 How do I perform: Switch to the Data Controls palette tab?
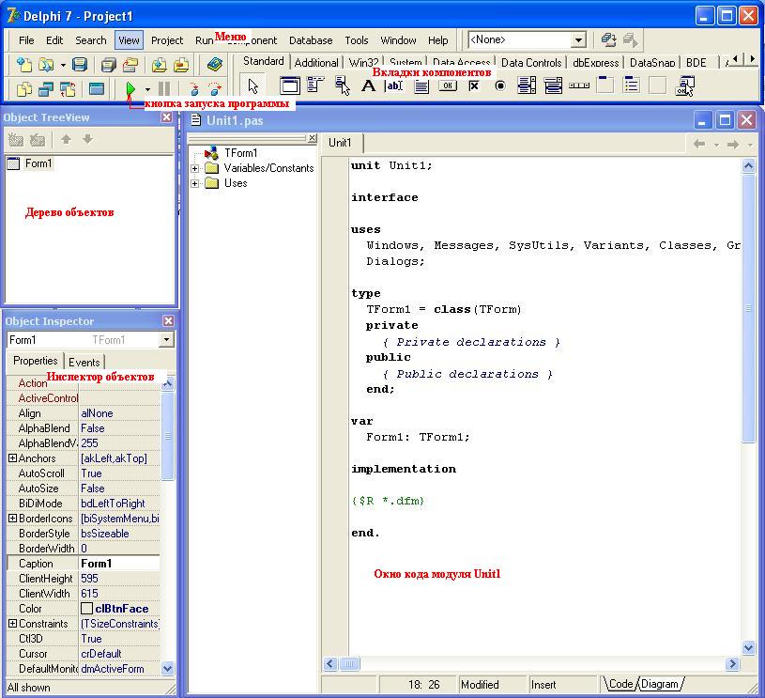coord(531,63)
